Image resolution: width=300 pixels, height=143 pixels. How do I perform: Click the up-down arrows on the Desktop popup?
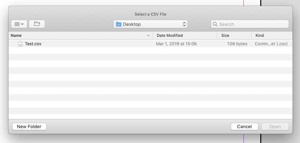click(184, 24)
